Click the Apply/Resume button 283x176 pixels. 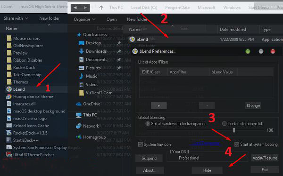click(265, 158)
